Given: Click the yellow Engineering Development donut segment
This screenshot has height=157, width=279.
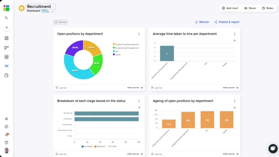Looking at the screenshot, I should [x=92, y=48].
